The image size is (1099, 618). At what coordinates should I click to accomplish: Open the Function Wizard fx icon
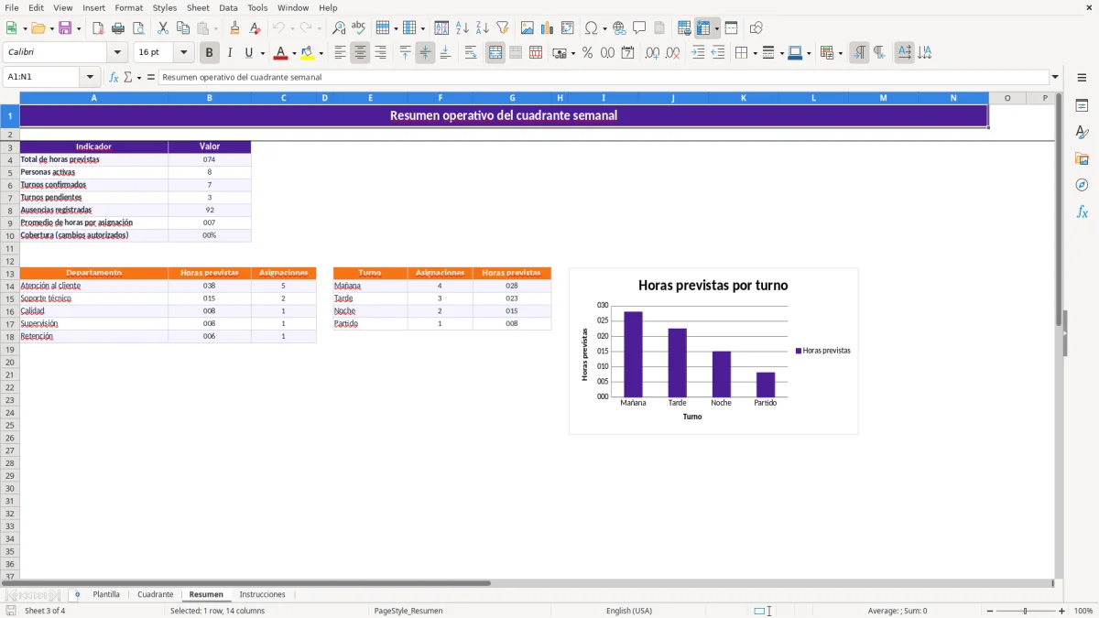(x=114, y=77)
